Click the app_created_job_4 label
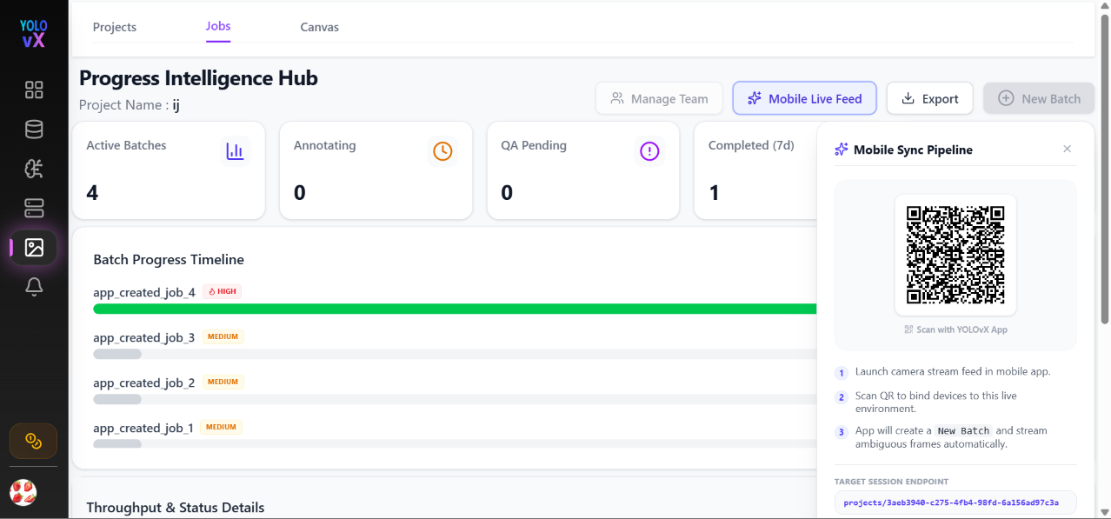This screenshot has height=519, width=1111. click(144, 292)
